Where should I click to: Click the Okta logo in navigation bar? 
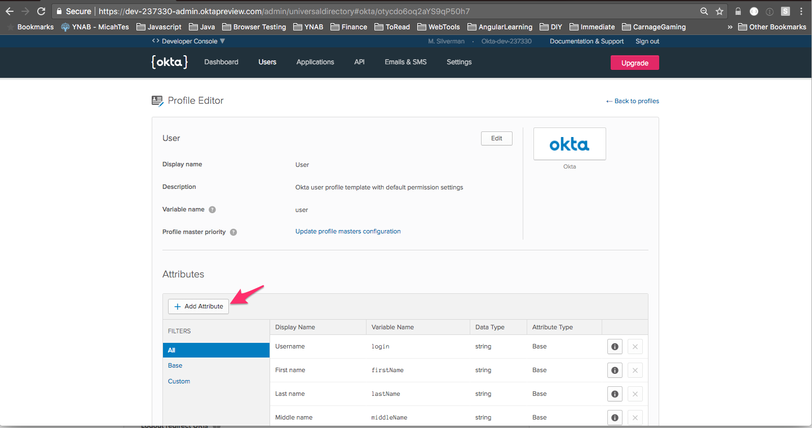click(169, 62)
